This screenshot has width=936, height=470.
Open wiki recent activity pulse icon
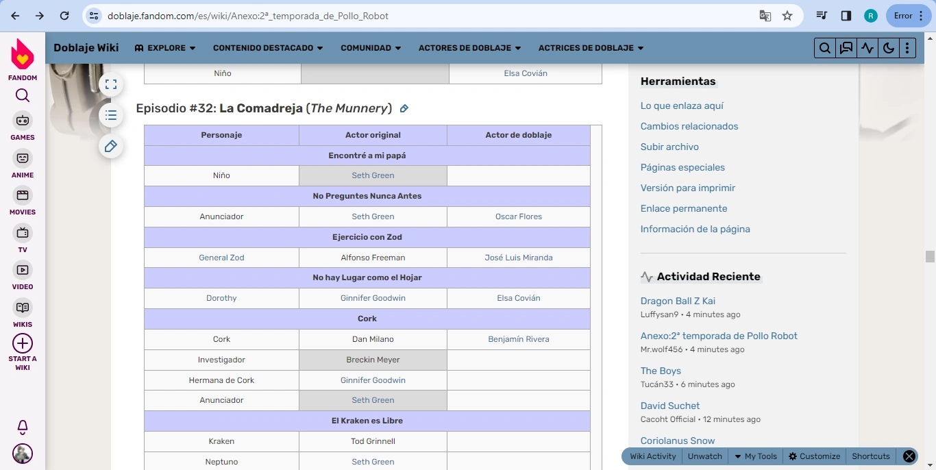[x=867, y=48]
